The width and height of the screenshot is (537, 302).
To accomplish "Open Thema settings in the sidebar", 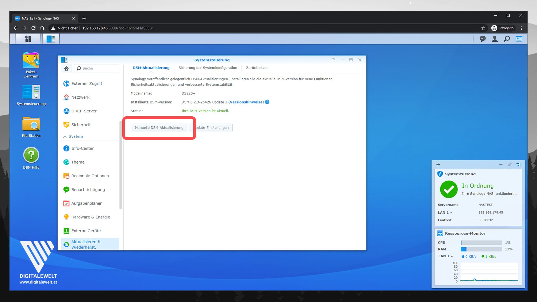I will (90, 162).
